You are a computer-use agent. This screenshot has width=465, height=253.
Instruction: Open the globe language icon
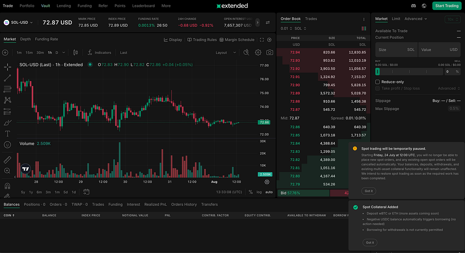[424, 5]
